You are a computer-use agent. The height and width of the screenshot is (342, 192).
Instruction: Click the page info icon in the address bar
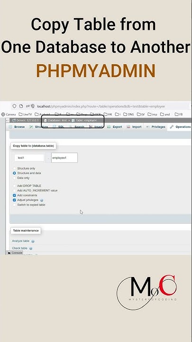(x=21, y=106)
